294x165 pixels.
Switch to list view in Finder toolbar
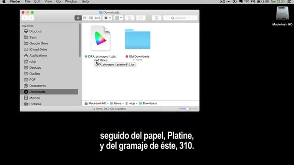tap(85, 18)
